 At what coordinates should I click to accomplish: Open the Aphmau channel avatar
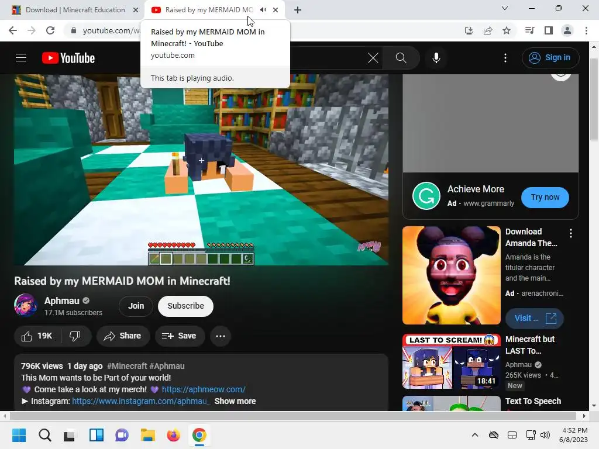(26, 305)
